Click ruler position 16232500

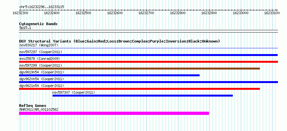pyautogui.click(x=84, y=13)
